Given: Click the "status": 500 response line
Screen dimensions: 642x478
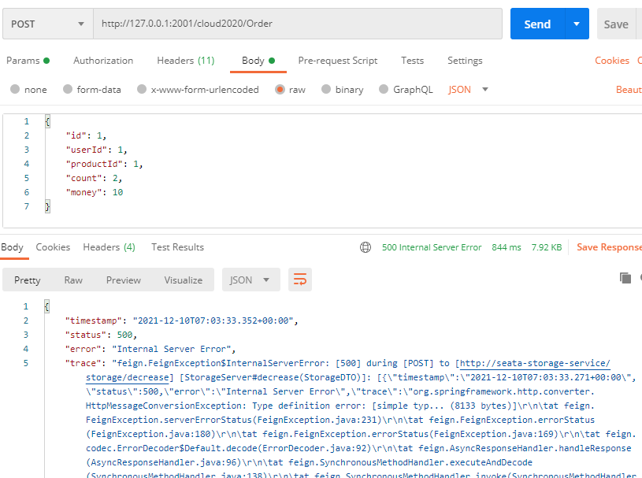Looking at the screenshot, I should (101, 335).
